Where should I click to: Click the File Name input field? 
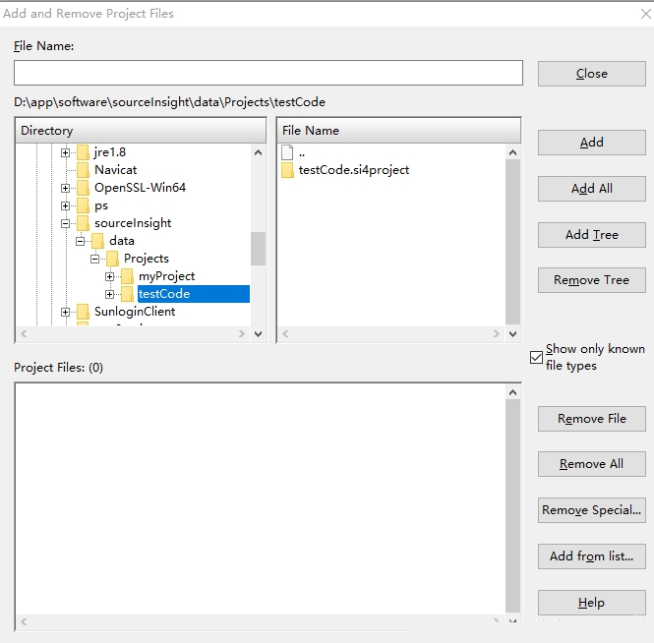[268, 73]
